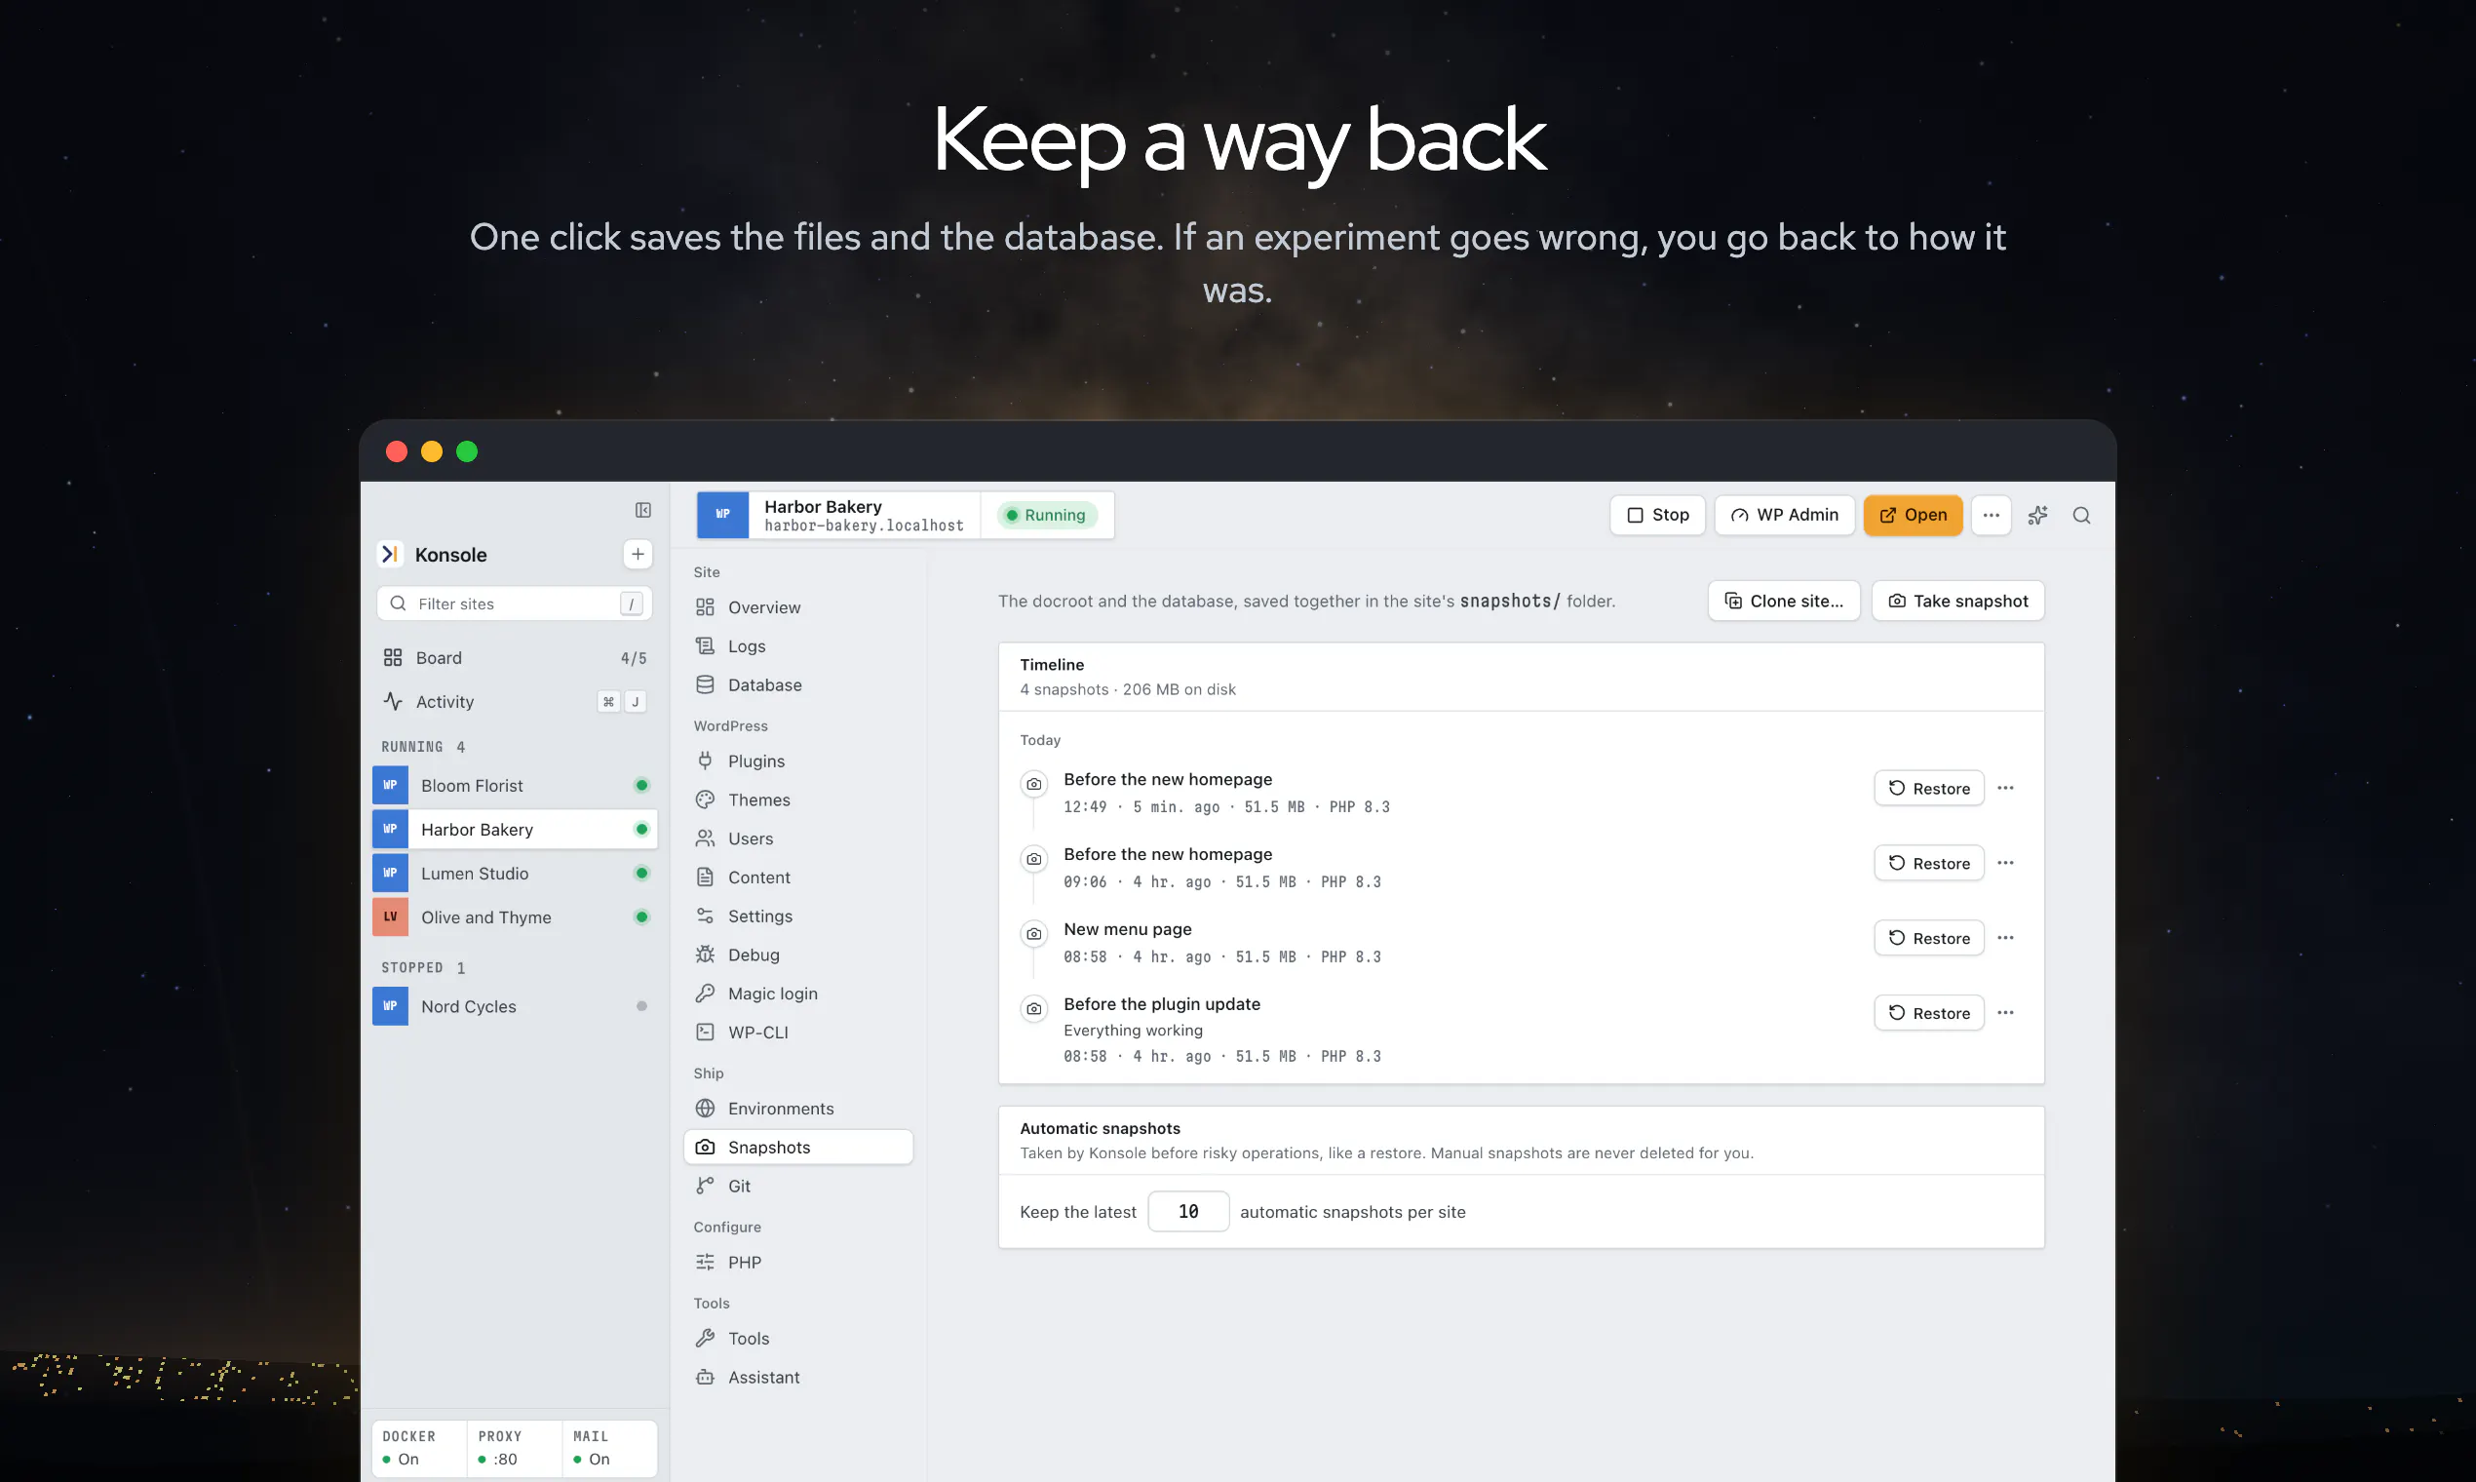Open options for the 09:06 snapshot
Screen dimensions: 2476x1482
(2006, 863)
